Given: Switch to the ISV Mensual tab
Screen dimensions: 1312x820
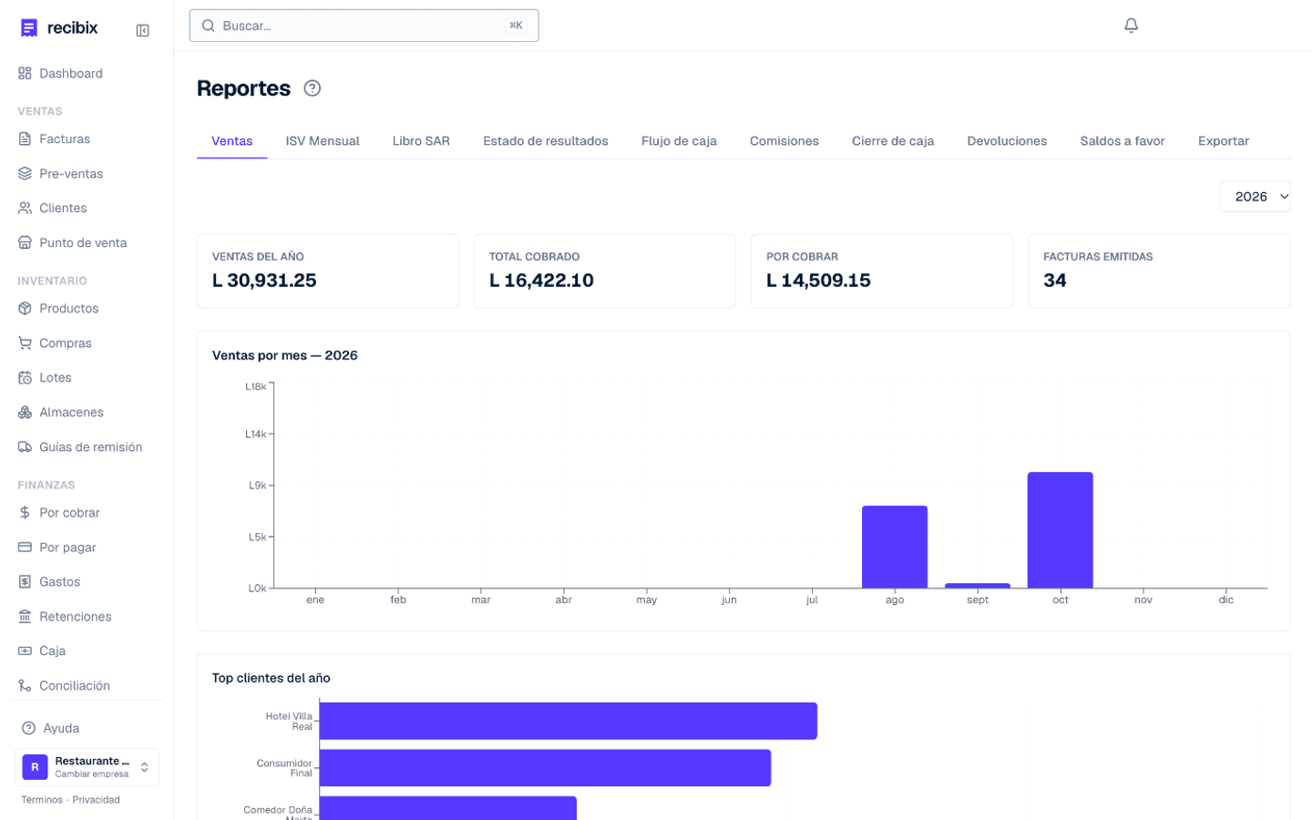Looking at the screenshot, I should click(x=323, y=141).
